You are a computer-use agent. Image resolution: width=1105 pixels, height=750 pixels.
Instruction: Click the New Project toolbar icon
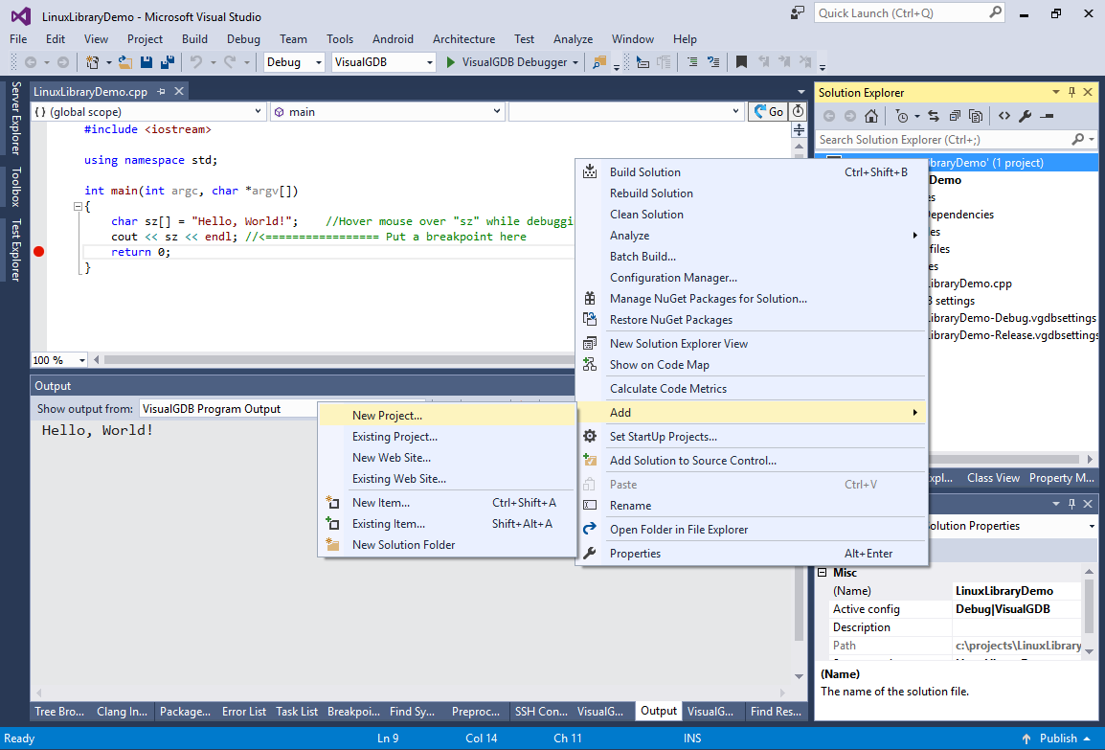[x=92, y=62]
